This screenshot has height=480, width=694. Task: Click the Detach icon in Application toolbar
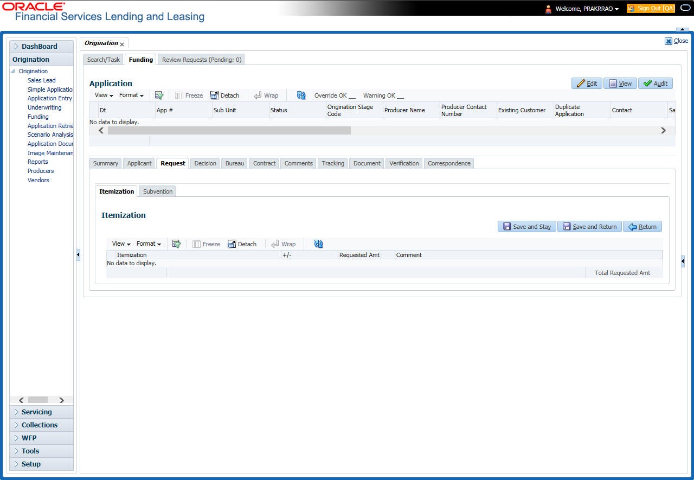214,95
